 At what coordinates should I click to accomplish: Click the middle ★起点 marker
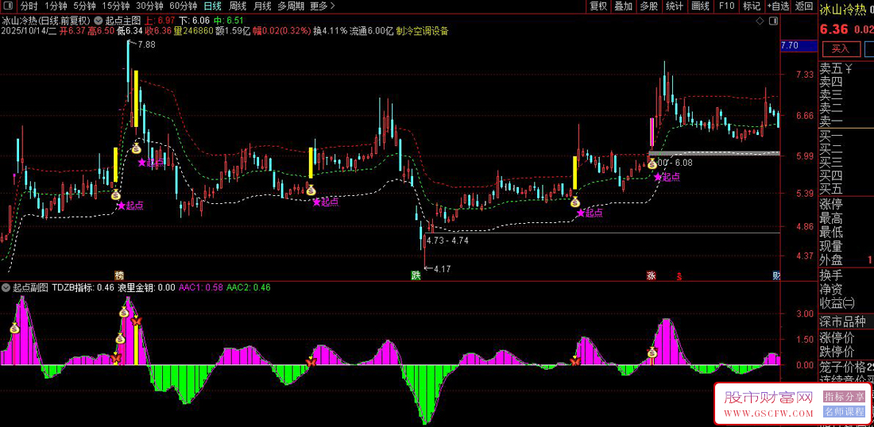click(x=326, y=202)
